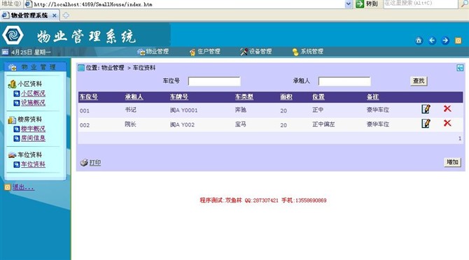469x260 pixels.
Task: Delete the row for parking space 002
Action: click(447, 123)
